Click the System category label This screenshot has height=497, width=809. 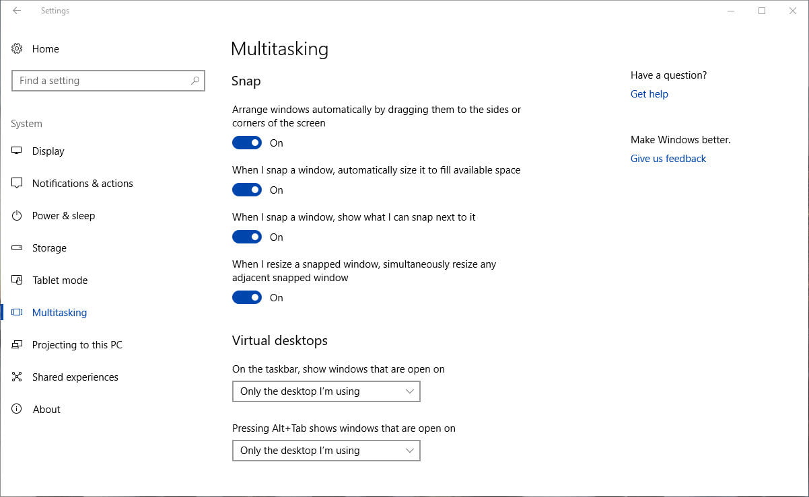(x=26, y=124)
